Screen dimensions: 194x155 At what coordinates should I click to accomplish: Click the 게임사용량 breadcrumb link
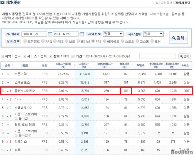183,3
